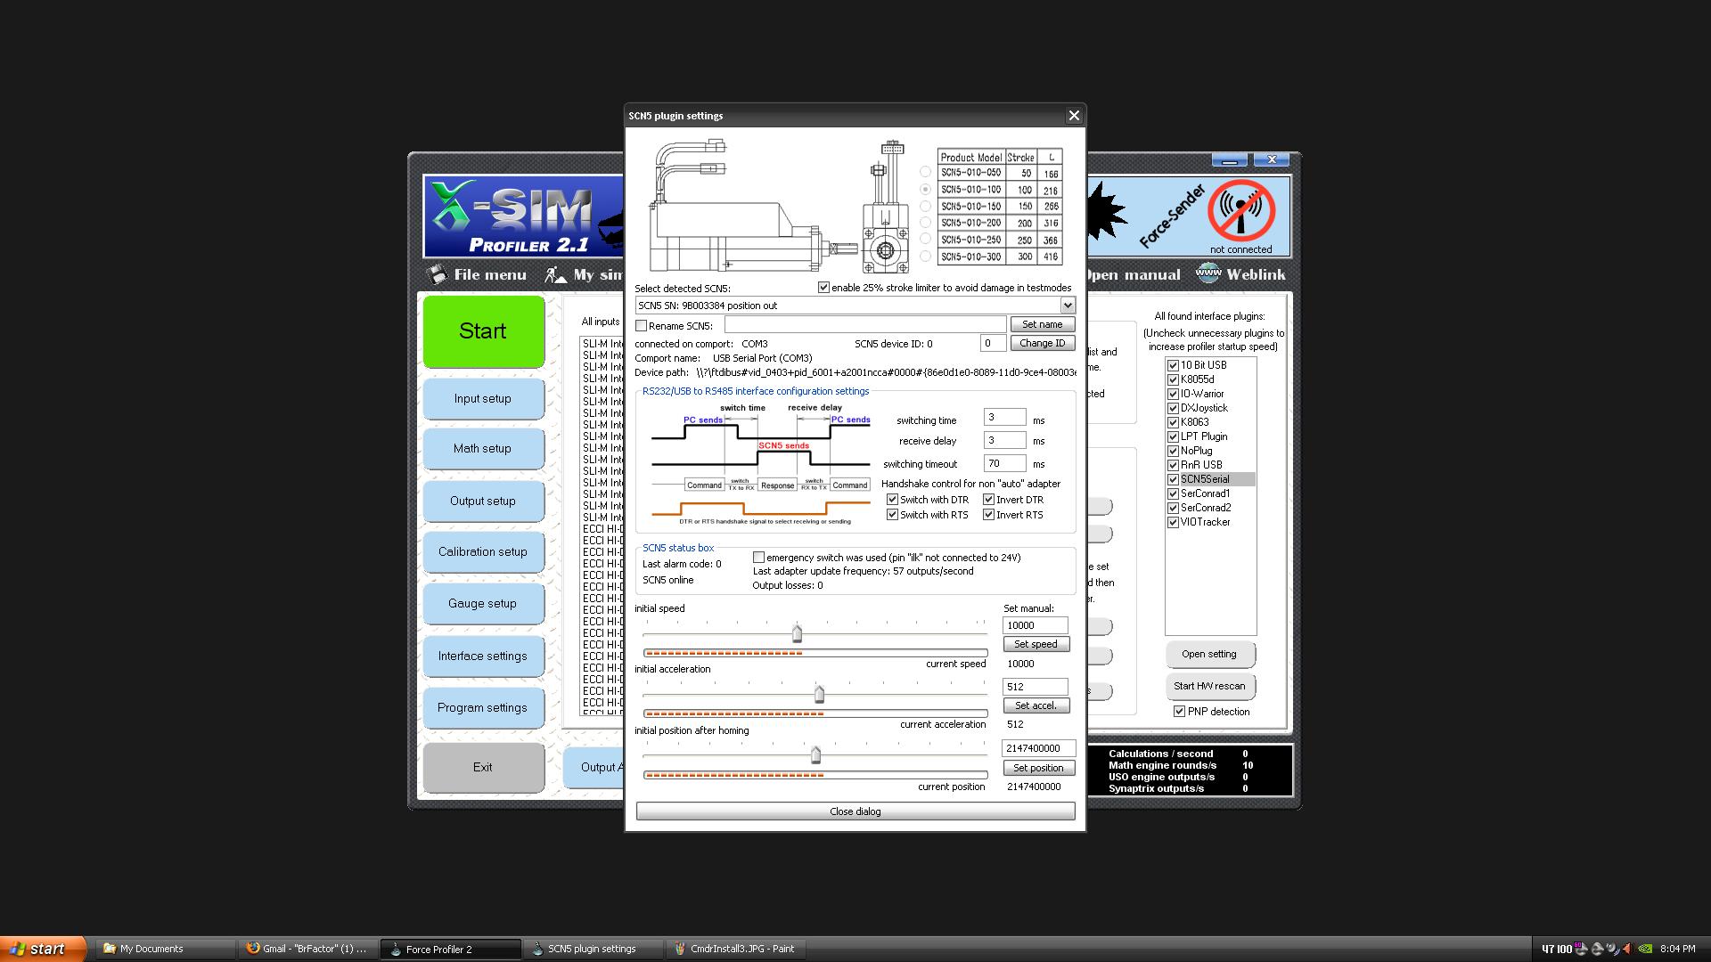The width and height of the screenshot is (1711, 962).
Task: Click the My Documents folder taskbar icon
Action: tap(110, 949)
